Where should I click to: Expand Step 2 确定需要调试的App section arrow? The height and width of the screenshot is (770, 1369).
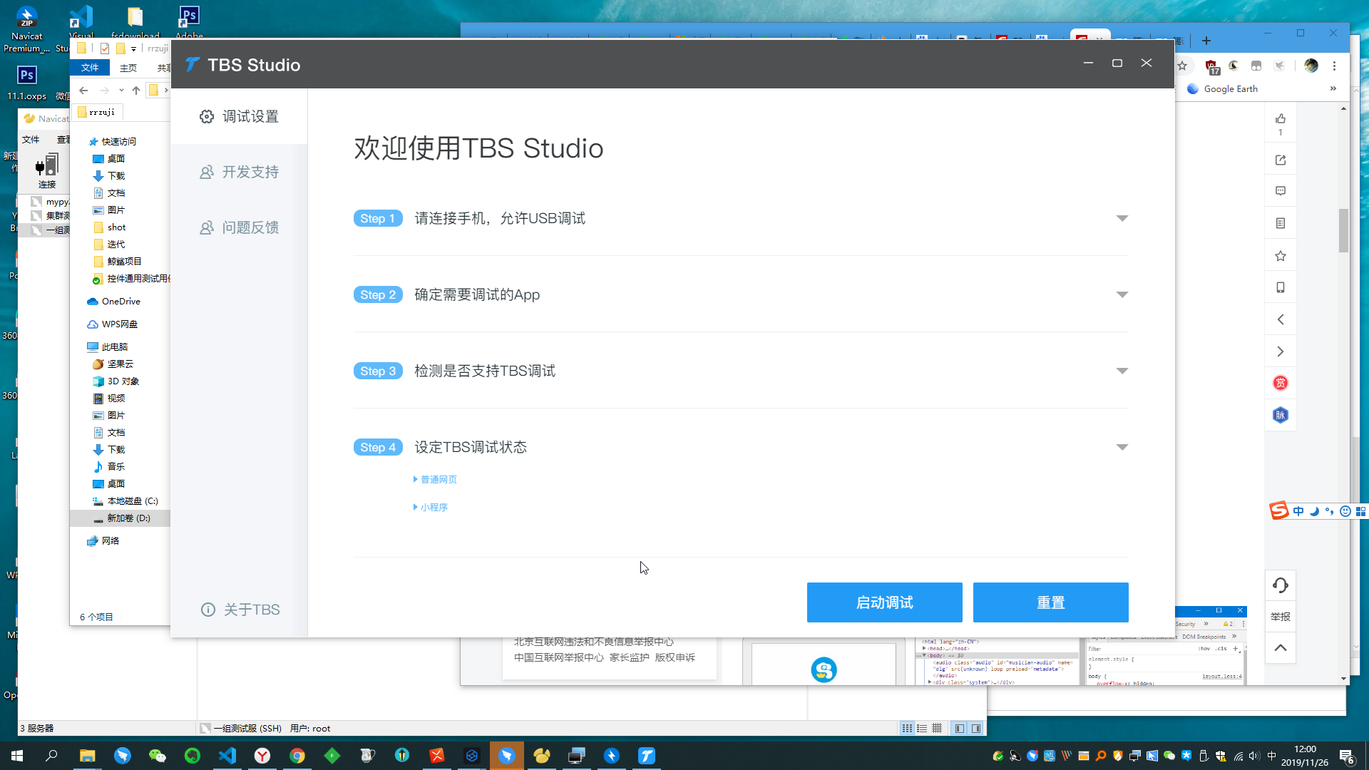click(1122, 294)
